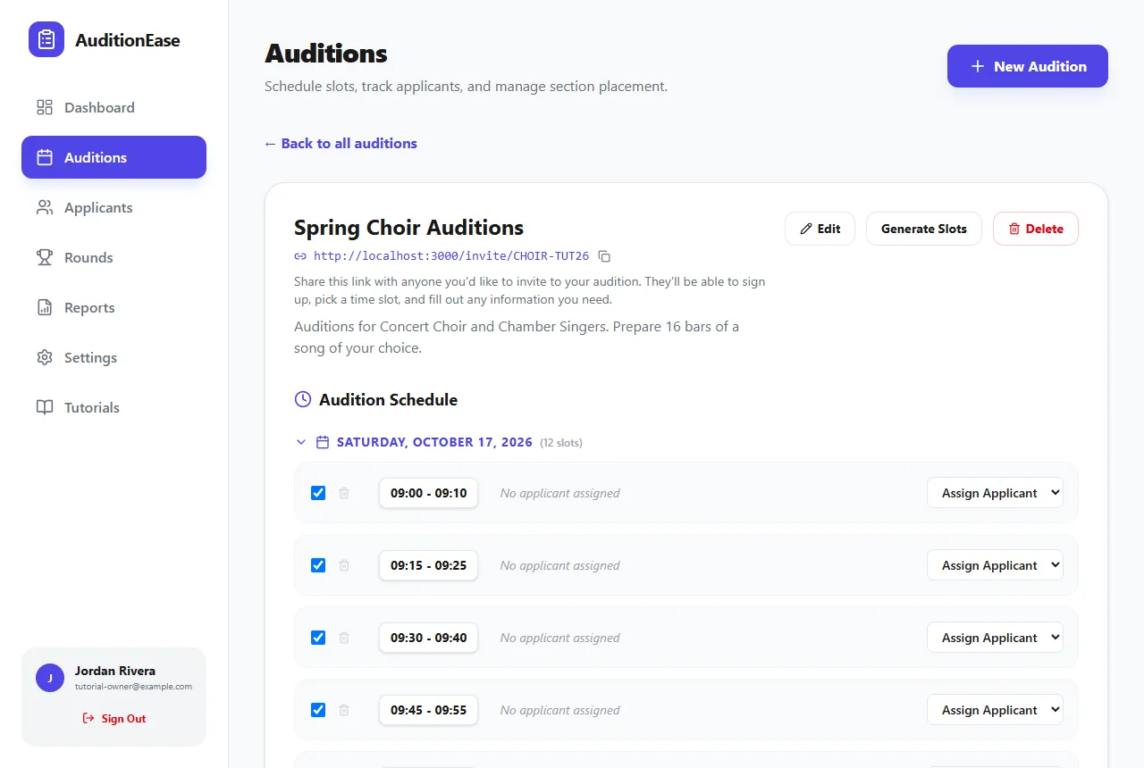Delete the 09:15 - 09:25 slot via trash icon
This screenshot has height=768, width=1144.
(344, 565)
